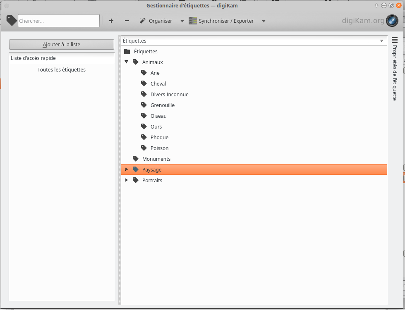Click the blue tag icon next to Paysage
This screenshot has height=310, width=405.
136,169
